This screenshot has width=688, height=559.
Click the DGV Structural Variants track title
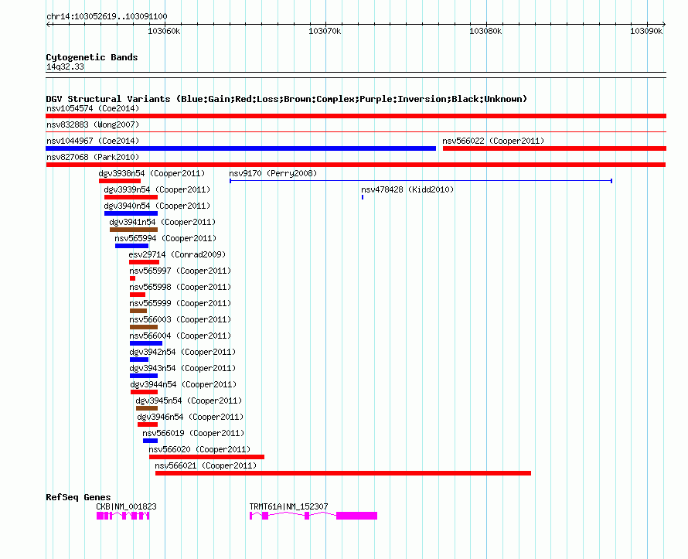tap(287, 99)
